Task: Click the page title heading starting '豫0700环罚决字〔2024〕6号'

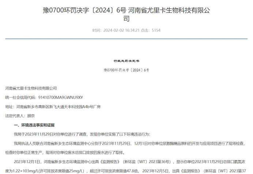Action: tap(126, 14)
